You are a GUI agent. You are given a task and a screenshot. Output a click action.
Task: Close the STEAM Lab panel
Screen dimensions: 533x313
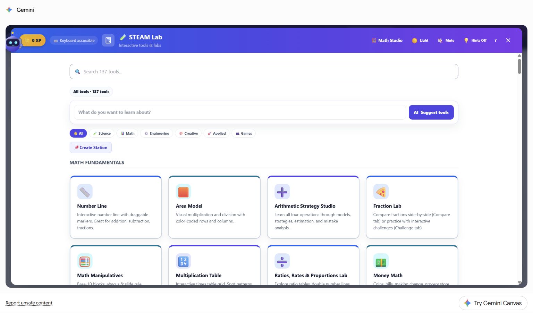click(508, 40)
